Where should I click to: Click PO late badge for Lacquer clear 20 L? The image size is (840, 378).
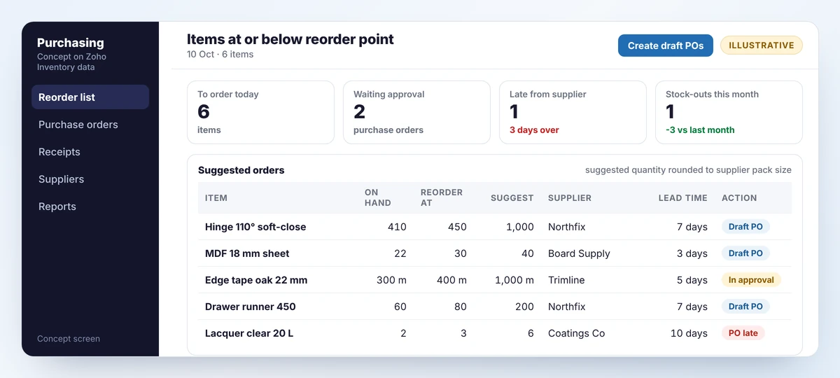pos(743,333)
